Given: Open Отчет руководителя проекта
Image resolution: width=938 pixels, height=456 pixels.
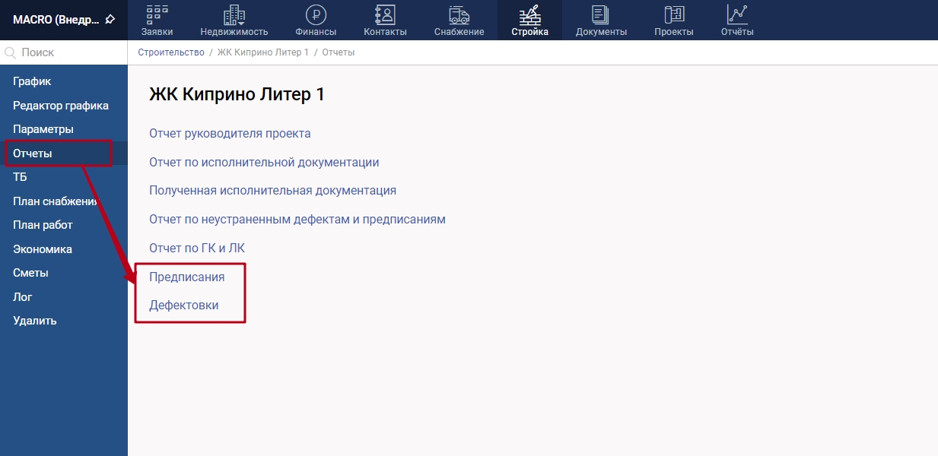Looking at the screenshot, I should [x=230, y=134].
